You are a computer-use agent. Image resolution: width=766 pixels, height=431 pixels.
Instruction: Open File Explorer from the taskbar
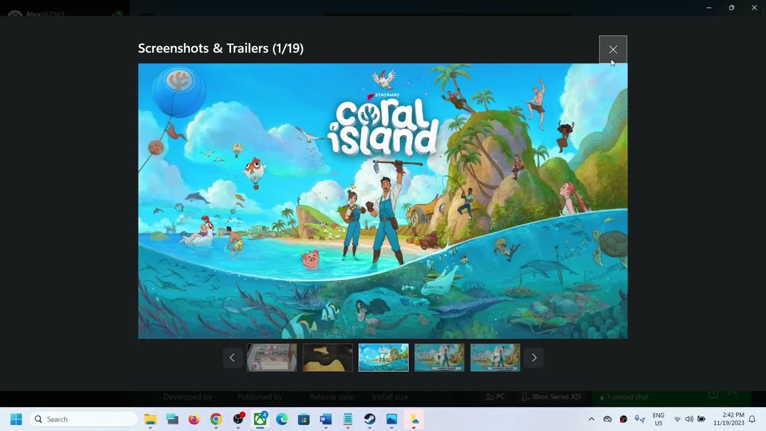point(150,419)
